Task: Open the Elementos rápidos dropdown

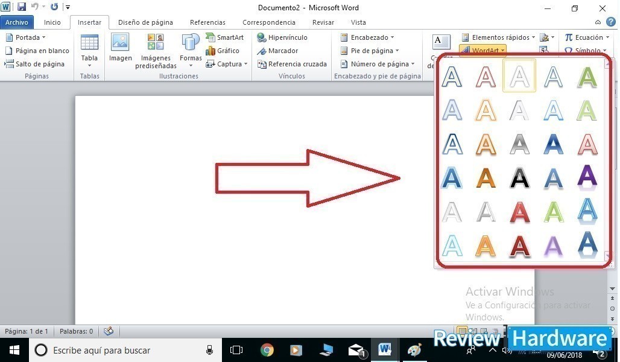Action: [498, 37]
